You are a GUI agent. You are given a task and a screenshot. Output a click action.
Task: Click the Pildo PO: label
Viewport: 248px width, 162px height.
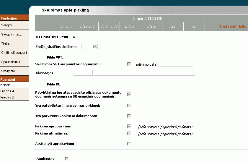click(x=54, y=84)
